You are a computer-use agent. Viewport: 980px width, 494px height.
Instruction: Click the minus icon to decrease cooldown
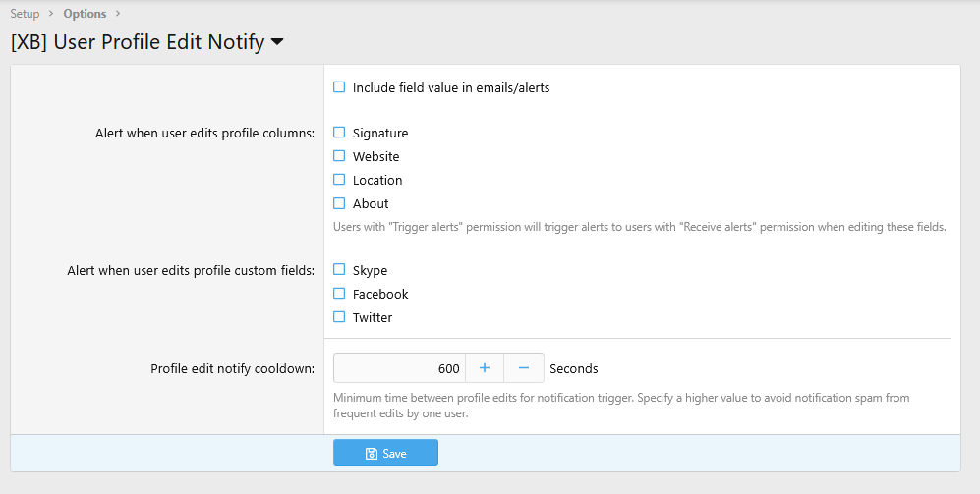tap(524, 368)
